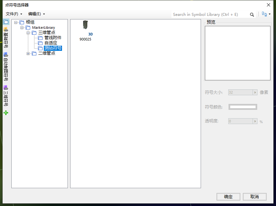
Task: Switch to 三维符号 sidebar tab
Action: pos(6,96)
